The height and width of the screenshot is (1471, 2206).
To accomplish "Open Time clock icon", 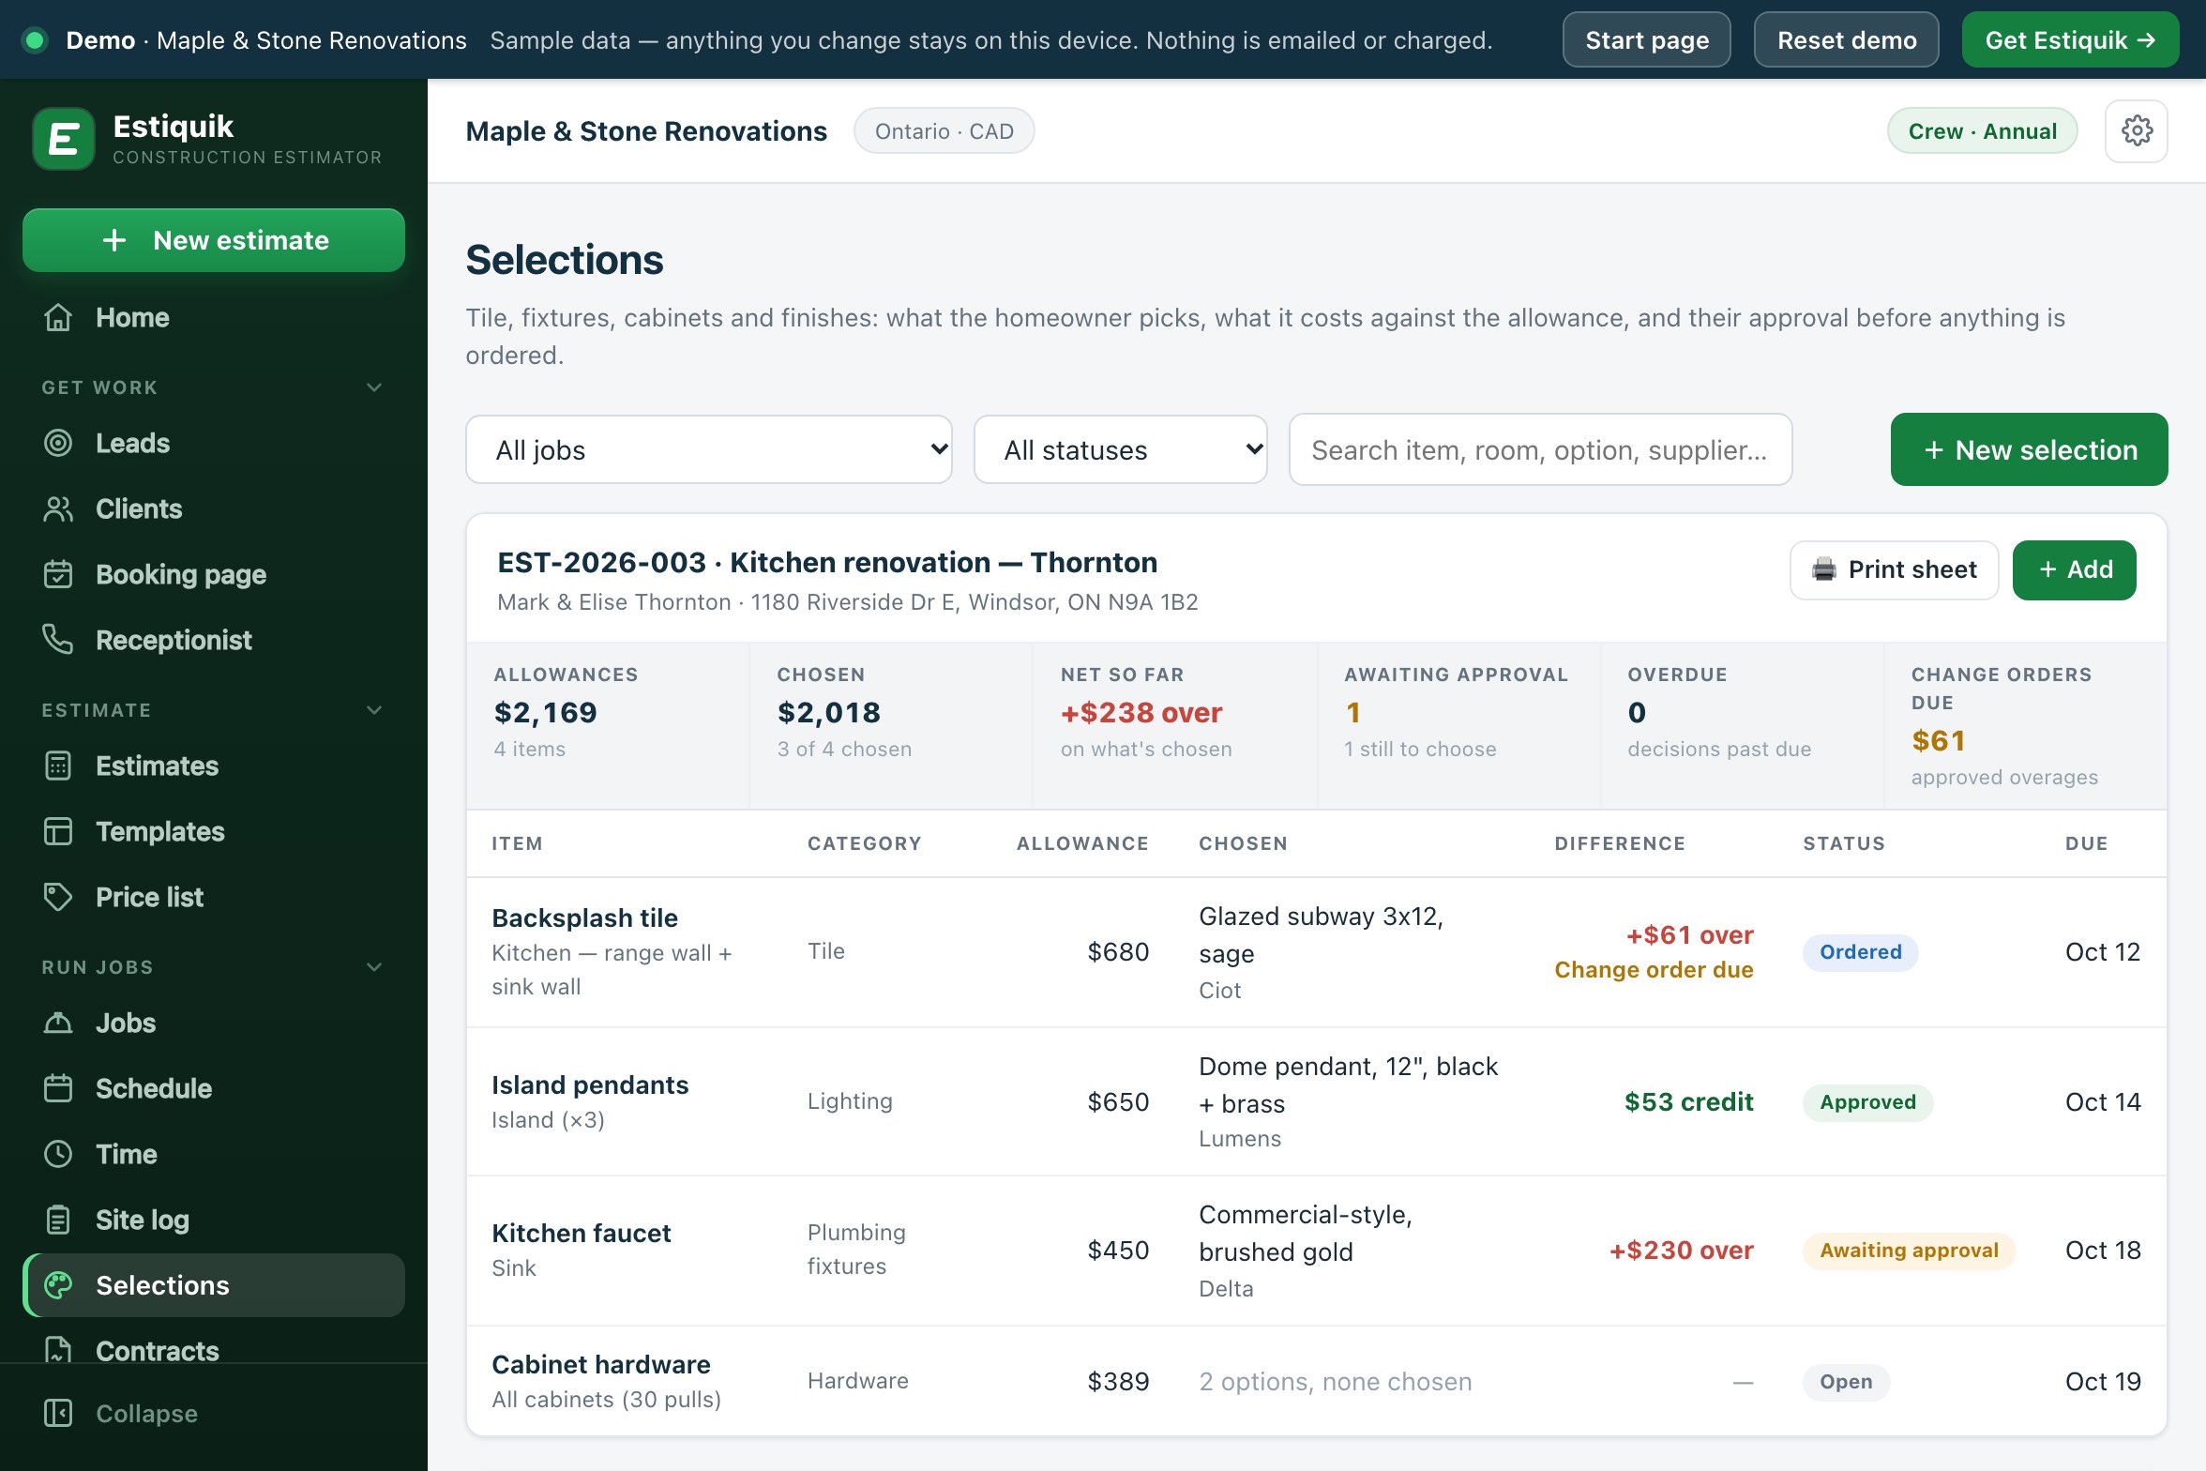I will [58, 1154].
